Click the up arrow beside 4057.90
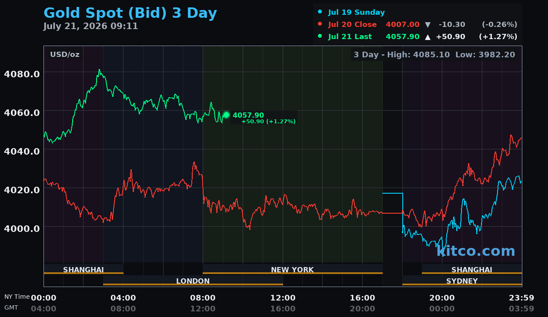This screenshot has width=548, height=317. pos(428,37)
